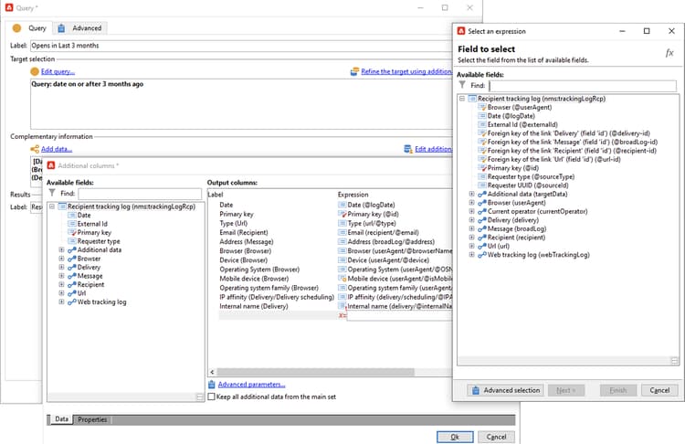Expand Web tracking log (webTrackingLog) node
Viewport: 685px width, 444px height.
(x=472, y=255)
